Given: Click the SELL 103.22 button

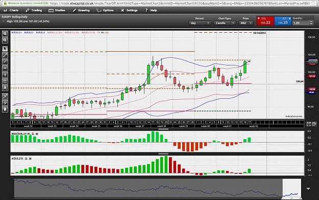Looking at the screenshot, I should (265, 21).
